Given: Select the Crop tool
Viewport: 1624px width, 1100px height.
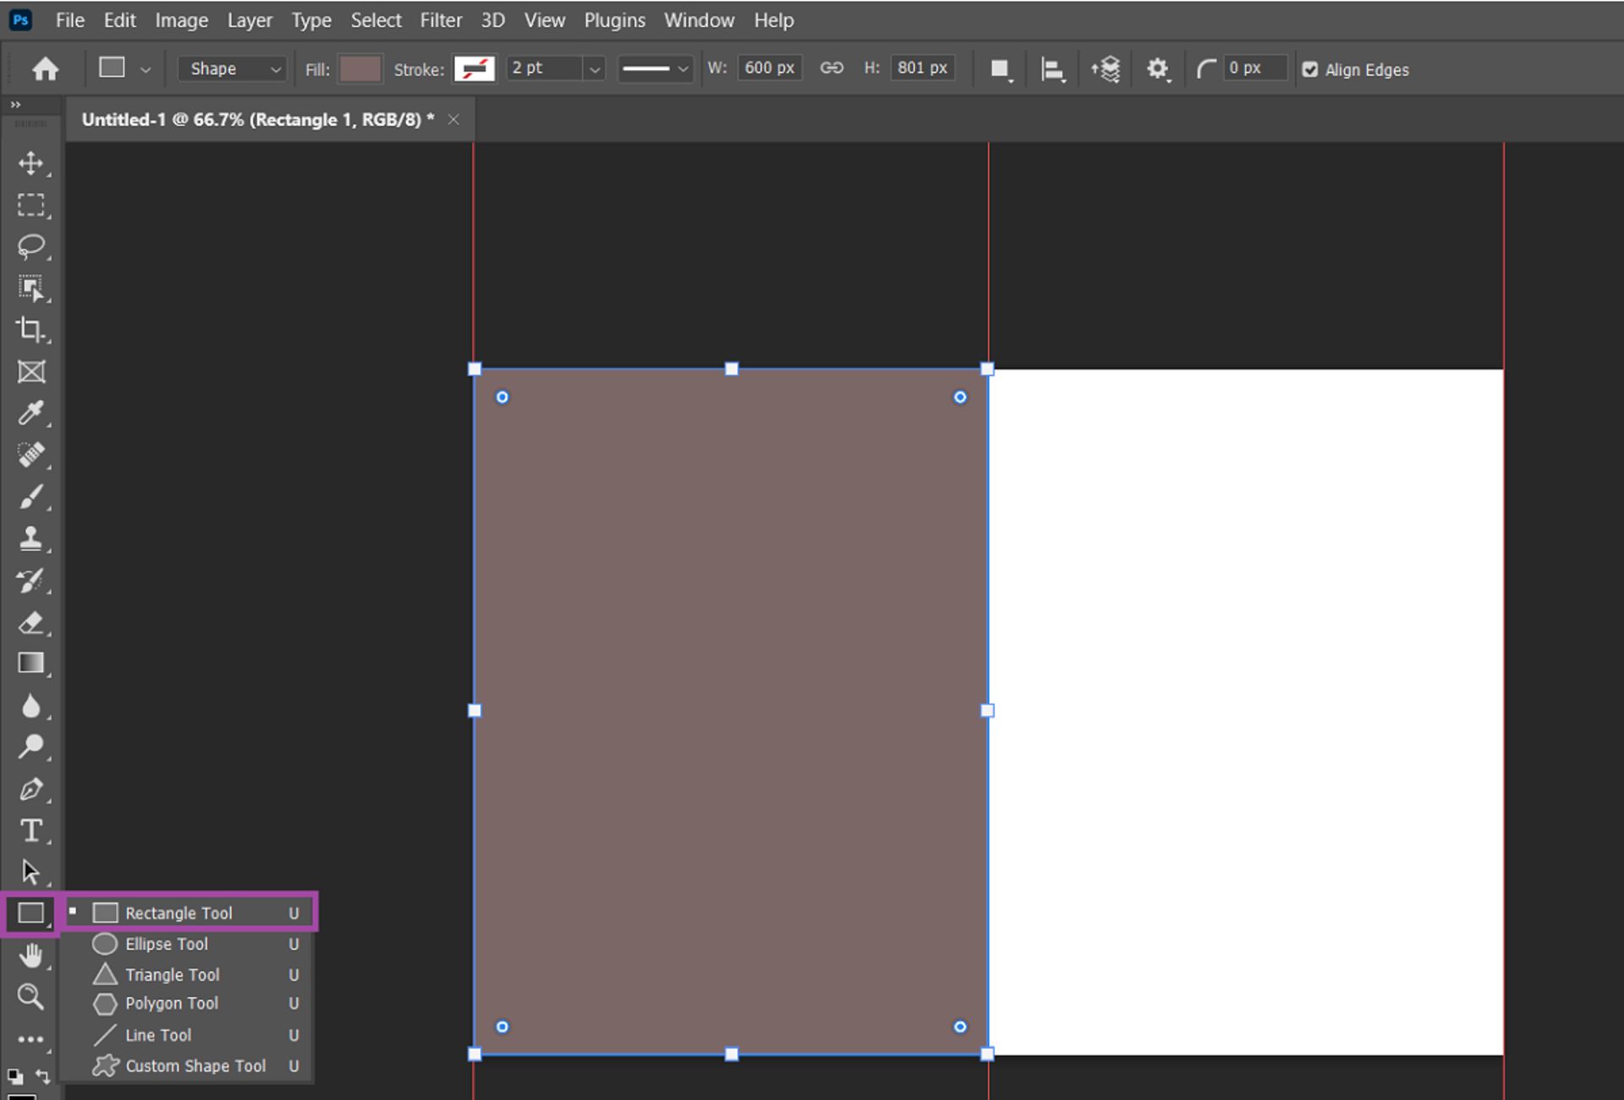Looking at the screenshot, I should 31,329.
